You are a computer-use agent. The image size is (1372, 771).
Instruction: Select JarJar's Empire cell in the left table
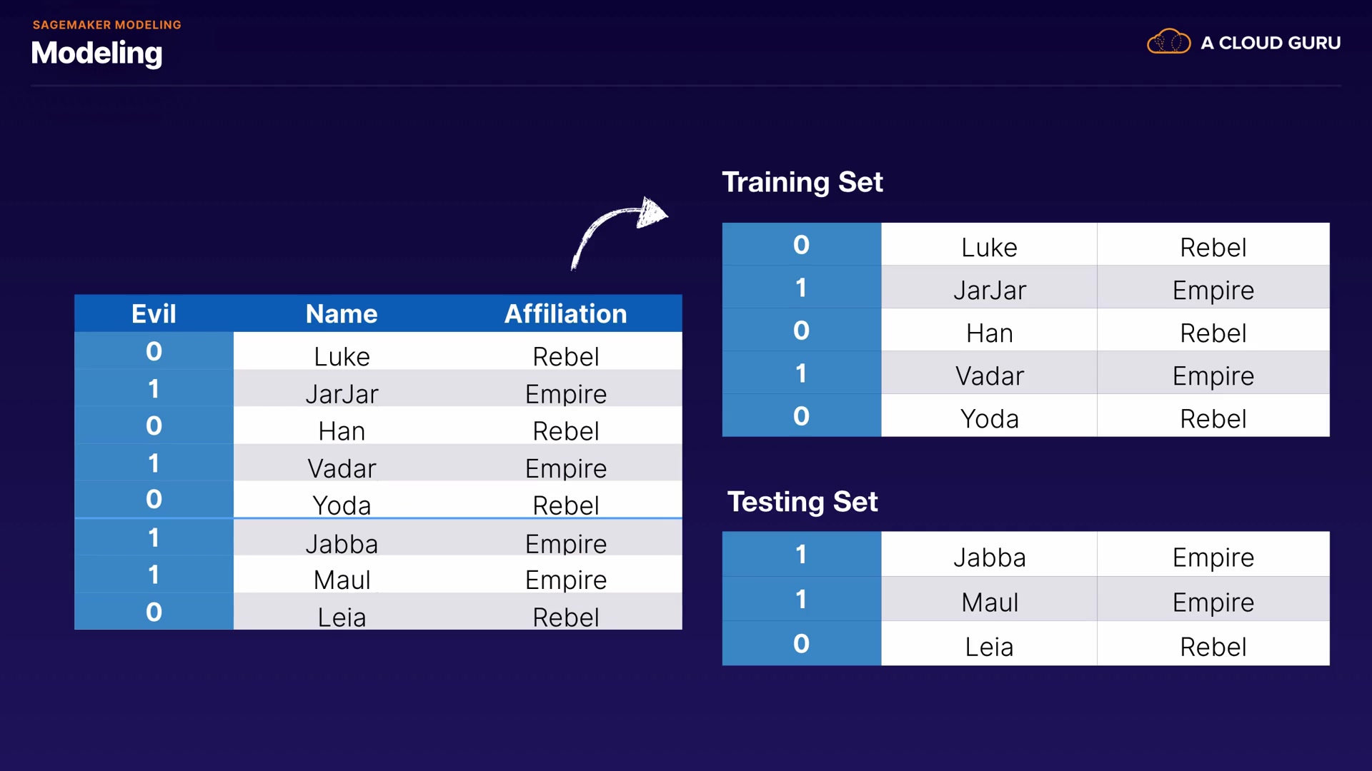(565, 394)
